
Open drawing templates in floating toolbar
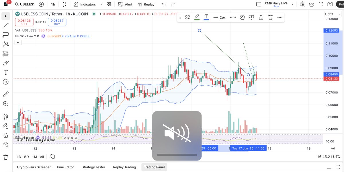(187, 18)
